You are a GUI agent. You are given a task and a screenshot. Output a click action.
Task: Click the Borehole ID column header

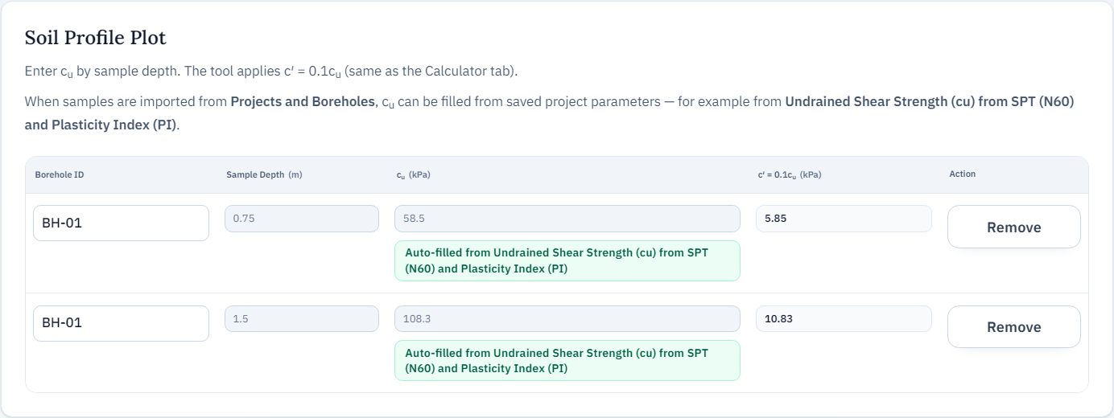[60, 174]
